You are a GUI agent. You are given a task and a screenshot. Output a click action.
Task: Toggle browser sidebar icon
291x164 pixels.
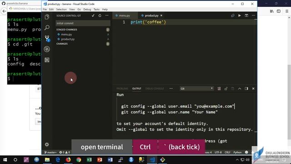[279, 11]
